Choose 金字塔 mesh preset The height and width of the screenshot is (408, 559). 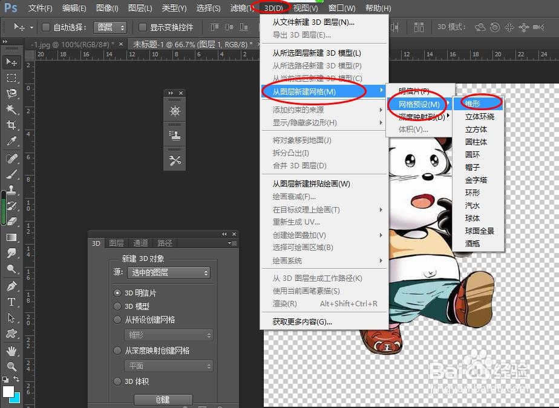point(478,180)
